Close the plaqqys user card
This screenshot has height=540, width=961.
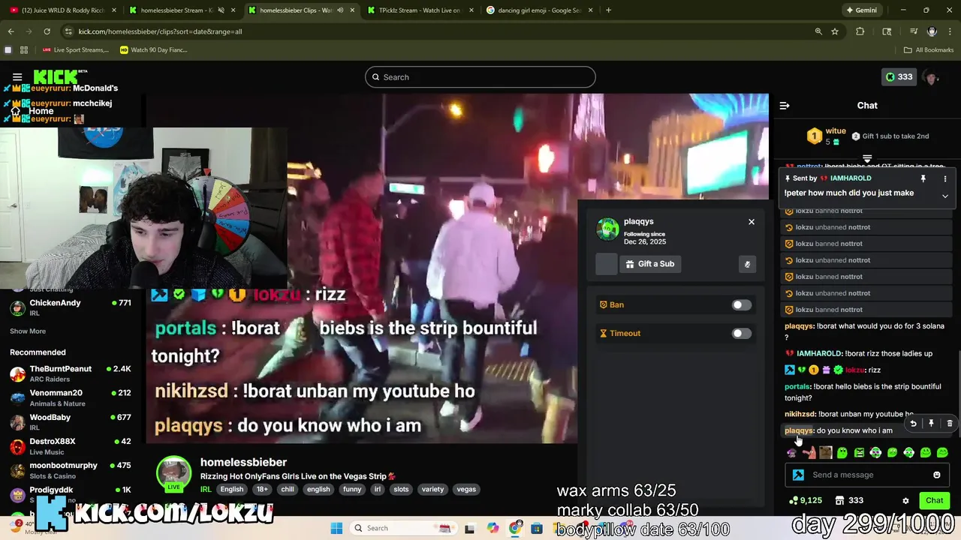pyautogui.click(x=751, y=222)
